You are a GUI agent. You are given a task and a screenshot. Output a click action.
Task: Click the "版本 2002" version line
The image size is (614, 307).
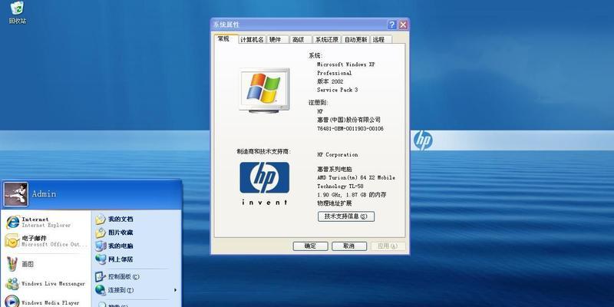click(x=330, y=81)
